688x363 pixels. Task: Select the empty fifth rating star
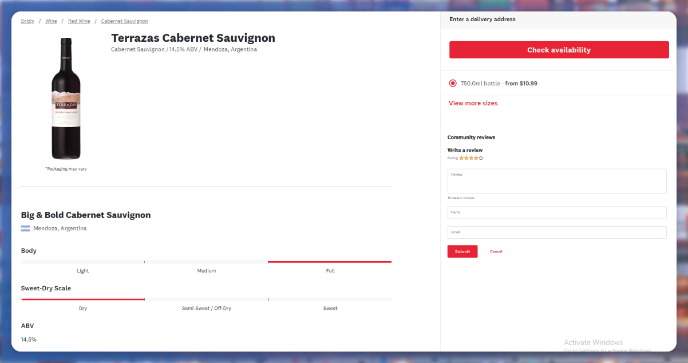[481, 158]
